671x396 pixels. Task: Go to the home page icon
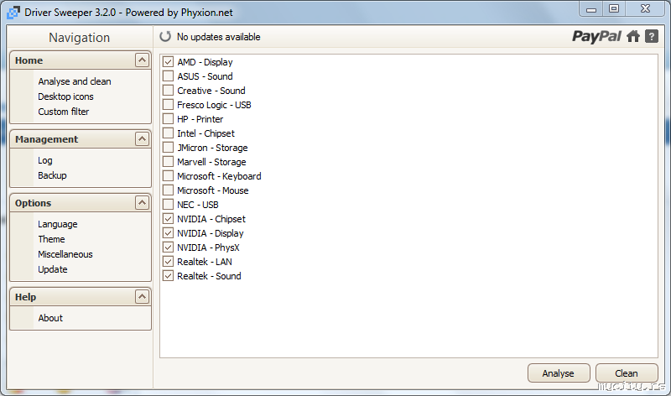click(x=633, y=37)
